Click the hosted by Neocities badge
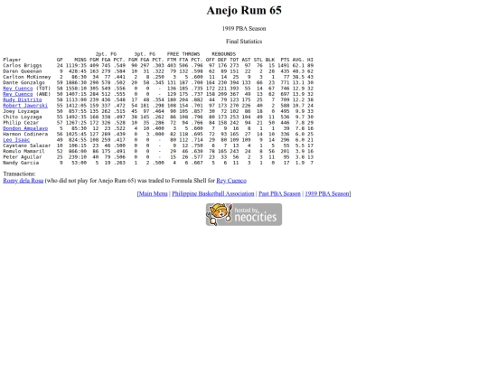This screenshot has height=366, width=488. click(x=244, y=214)
